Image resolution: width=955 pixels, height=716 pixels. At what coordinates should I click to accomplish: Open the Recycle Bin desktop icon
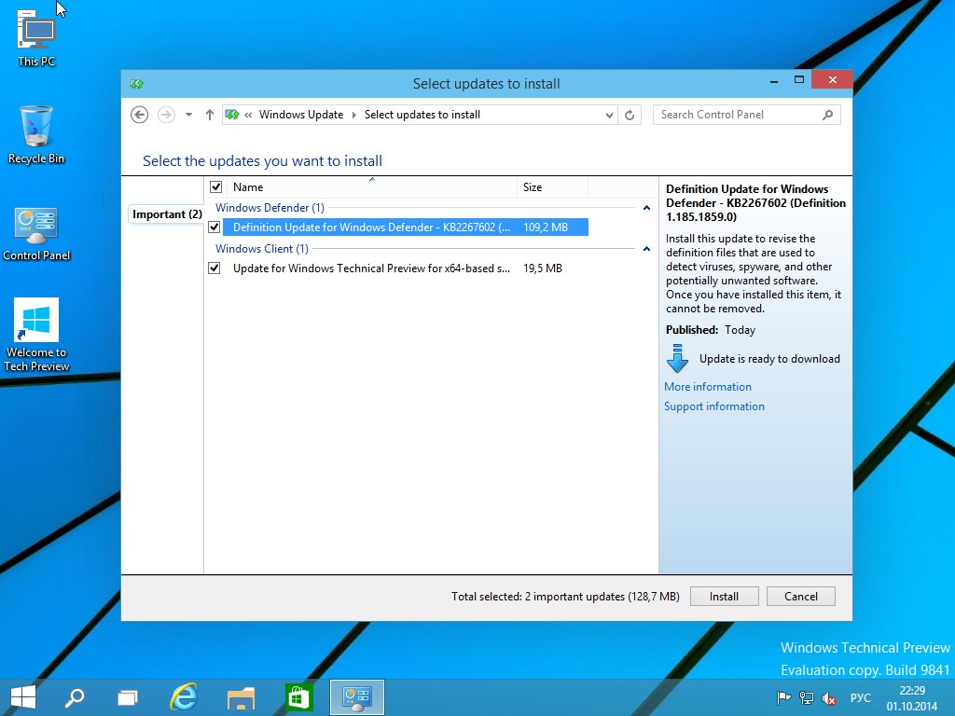(x=36, y=134)
